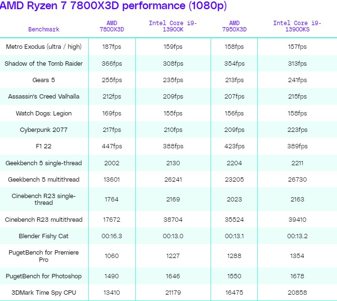Click the '255fps' Gears 5 value
The height and width of the screenshot is (301, 337).
pos(112,80)
